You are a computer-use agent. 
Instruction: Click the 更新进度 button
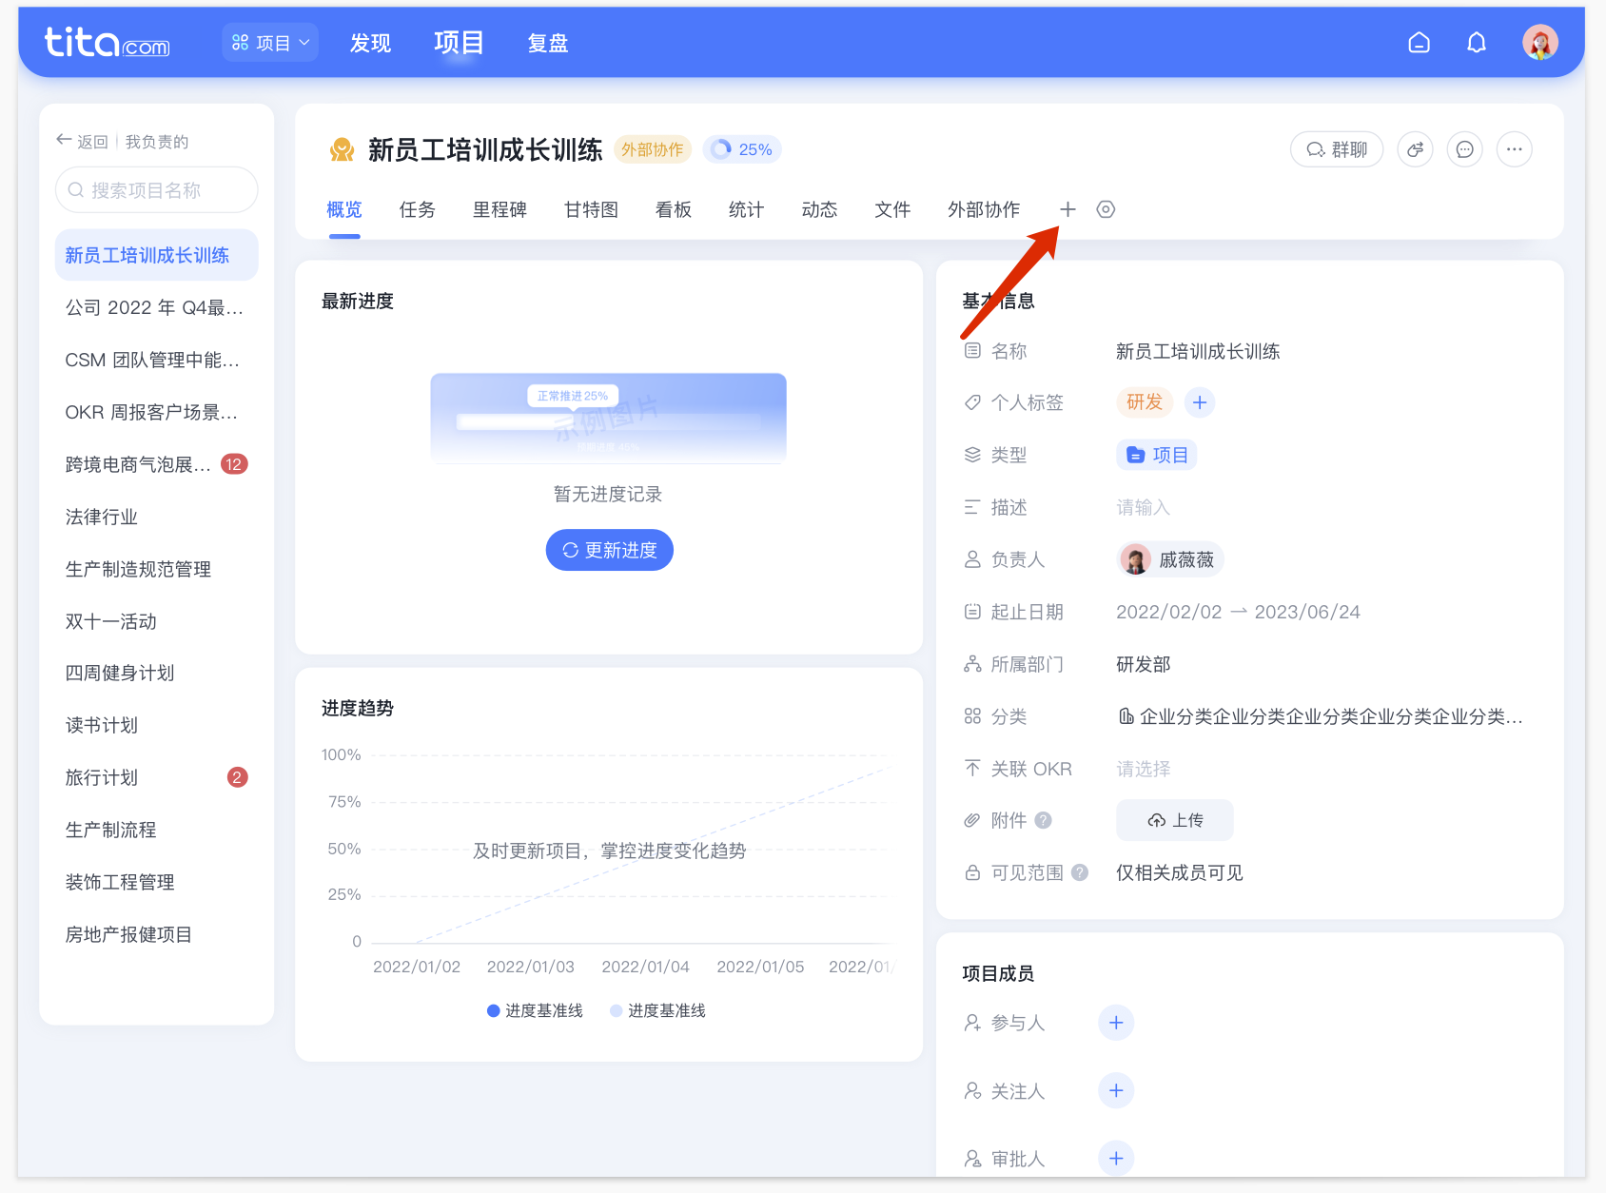[609, 550]
